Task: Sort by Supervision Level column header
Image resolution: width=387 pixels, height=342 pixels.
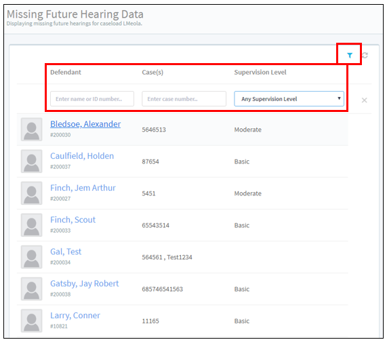Action: coord(260,72)
